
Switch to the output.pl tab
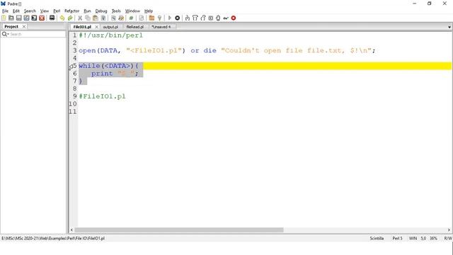(110, 27)
